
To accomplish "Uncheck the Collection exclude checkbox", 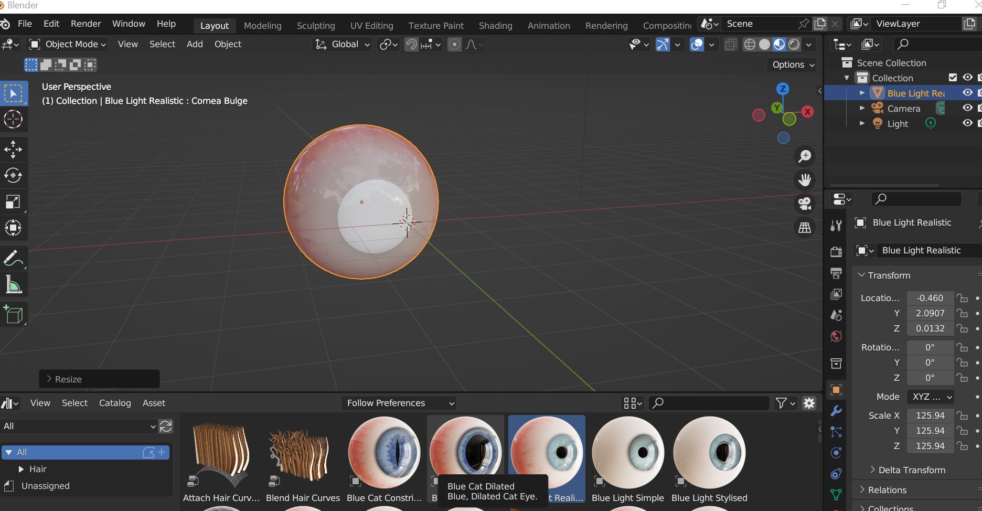I will pos(953,78).
